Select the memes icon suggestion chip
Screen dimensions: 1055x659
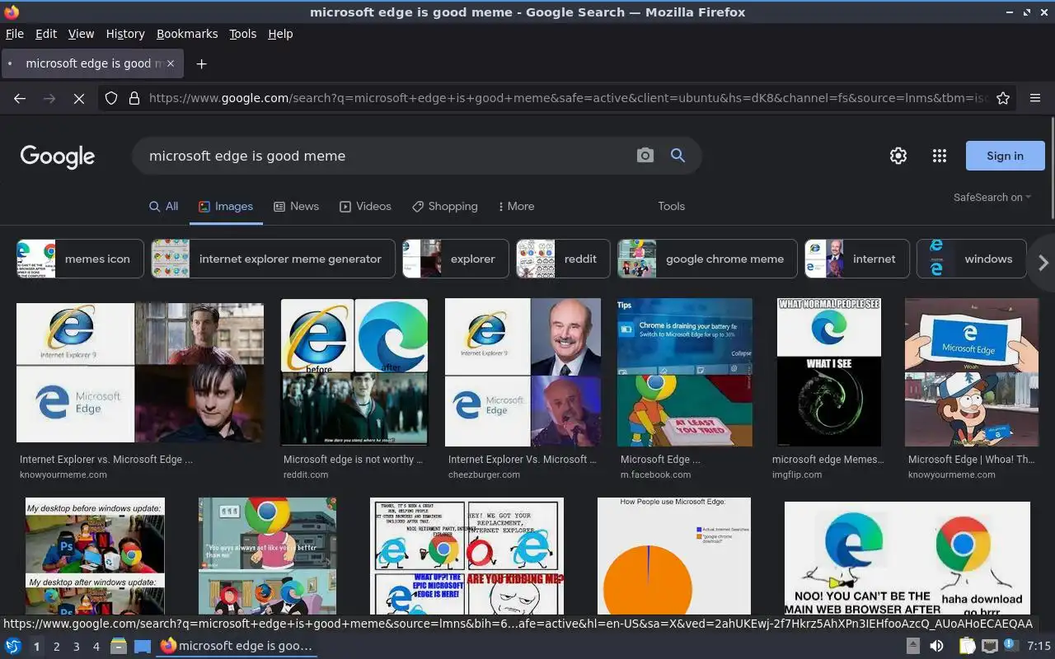(80, 259)
